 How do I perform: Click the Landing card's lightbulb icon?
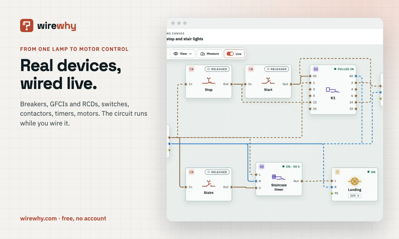[x=337, y=172]
